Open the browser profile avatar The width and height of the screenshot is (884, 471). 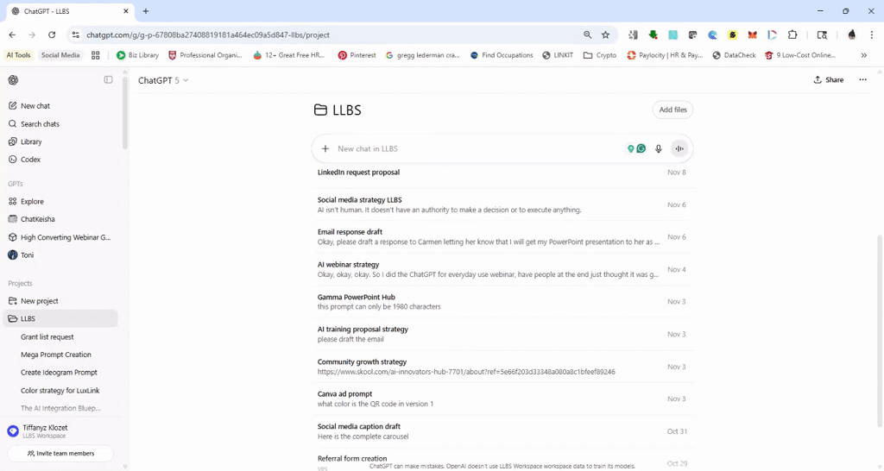click(x=852, y=35)
